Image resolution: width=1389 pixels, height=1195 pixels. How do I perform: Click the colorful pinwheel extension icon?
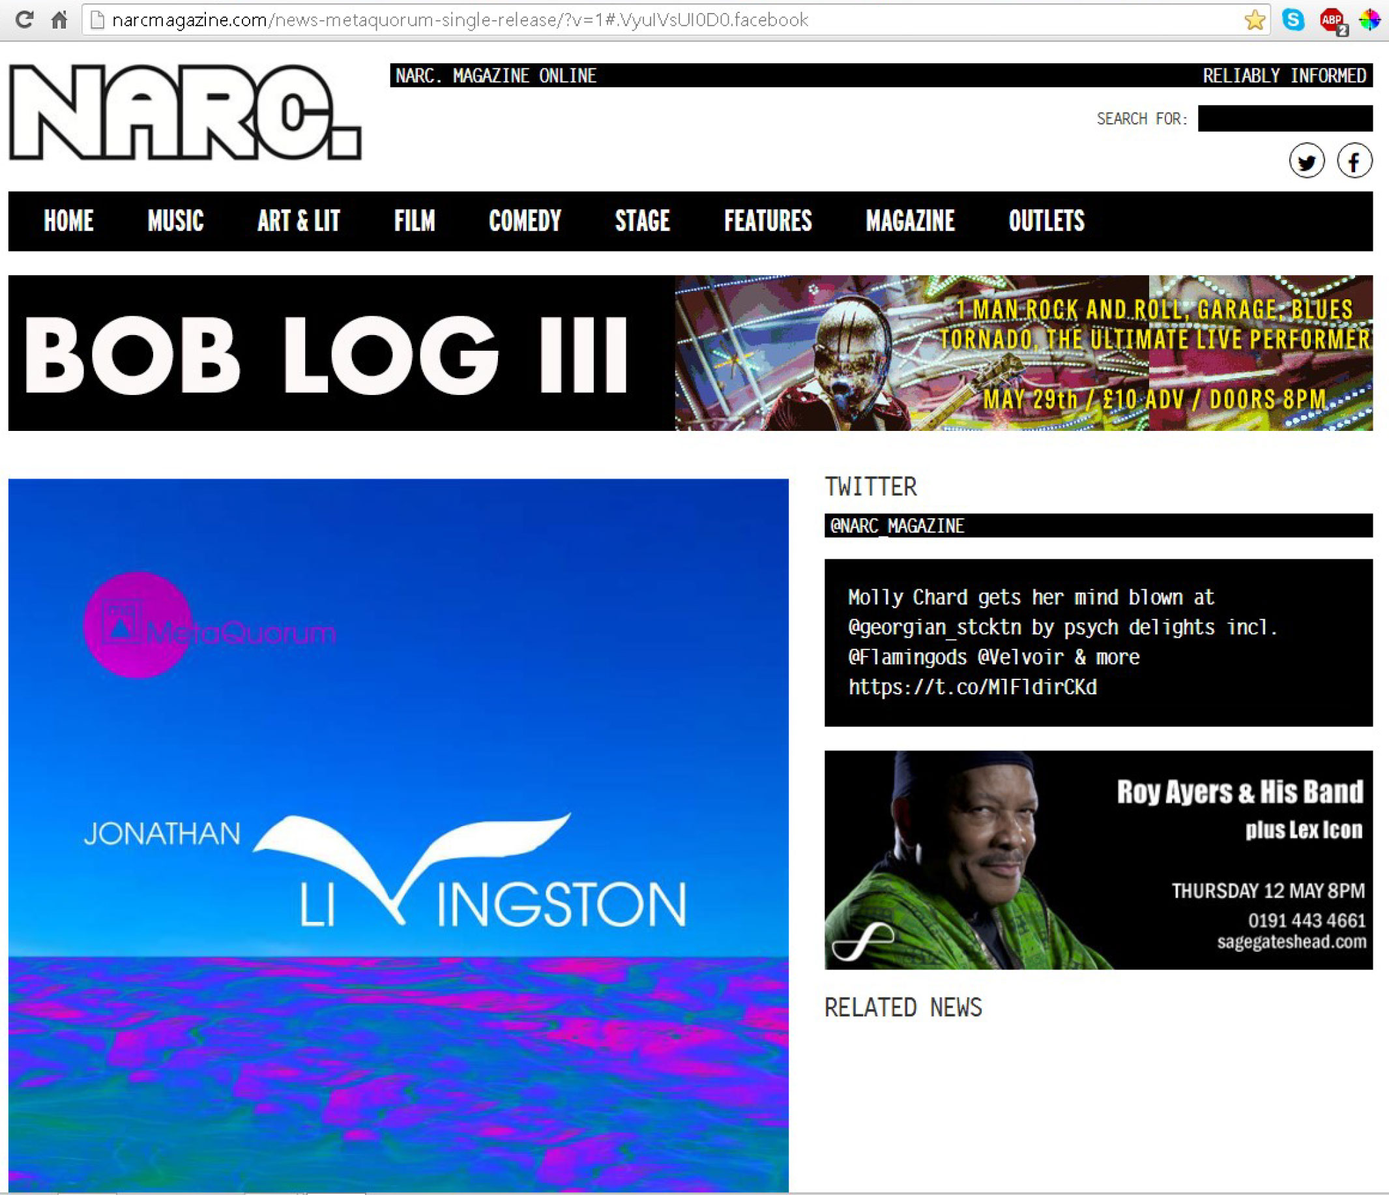[1369, 20]
